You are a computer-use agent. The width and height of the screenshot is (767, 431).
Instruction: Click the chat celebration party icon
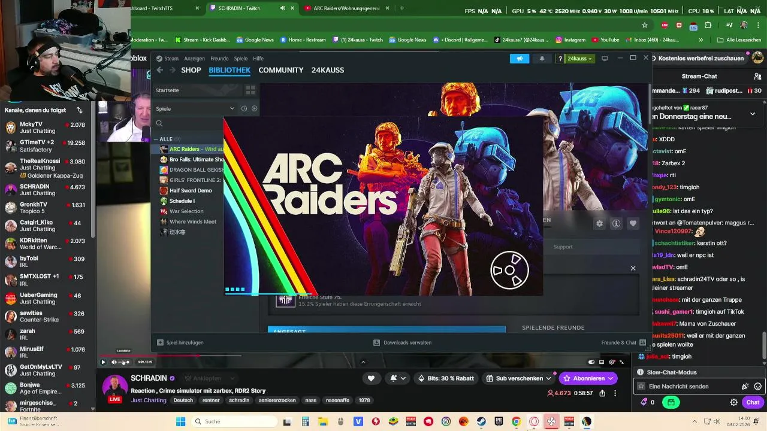point(745,387)
